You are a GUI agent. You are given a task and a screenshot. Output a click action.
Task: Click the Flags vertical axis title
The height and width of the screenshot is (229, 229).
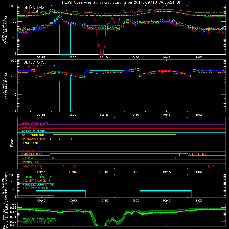click(12, 143)
